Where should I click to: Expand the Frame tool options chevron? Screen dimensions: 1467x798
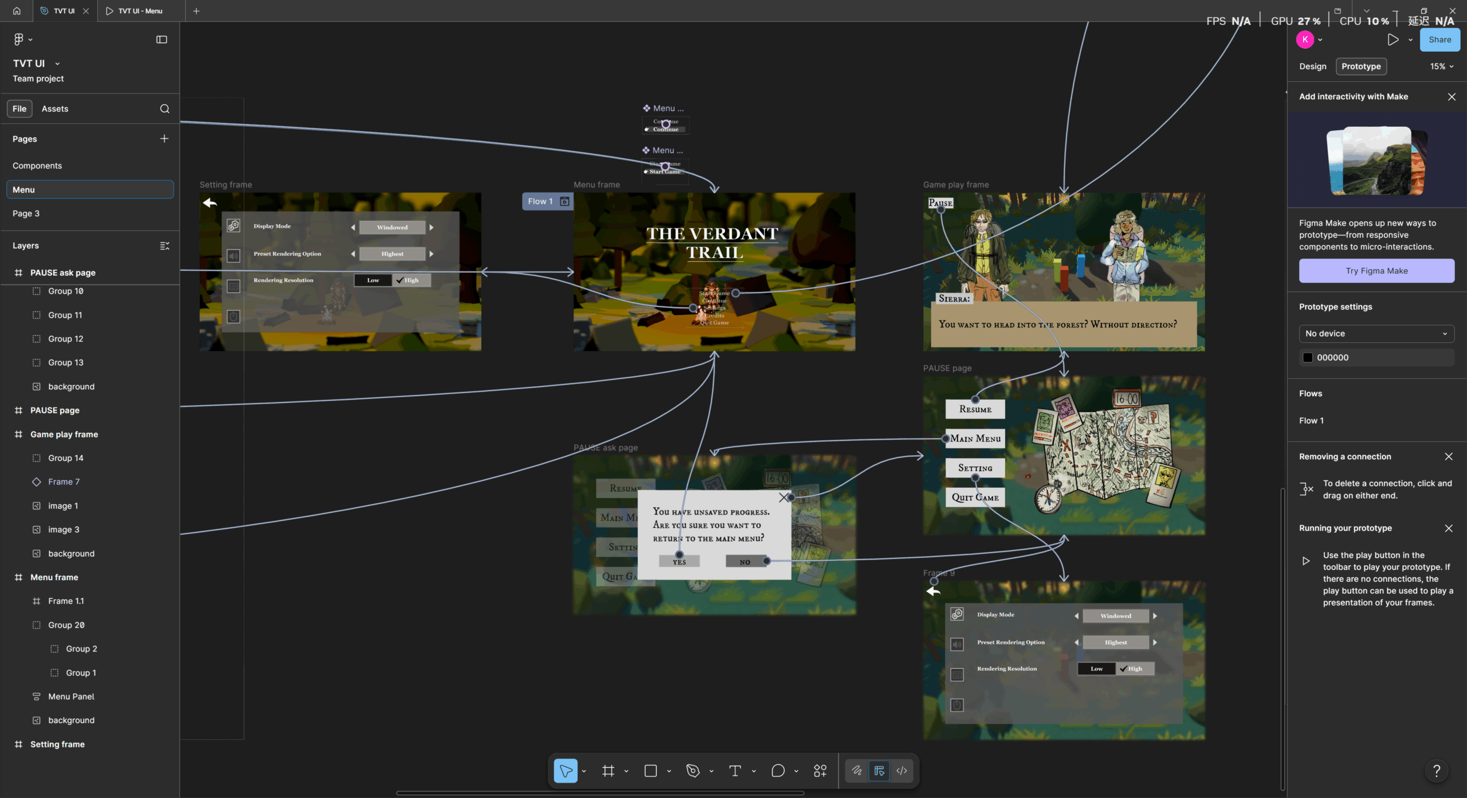pyautogui.click(x=626, y=771)
